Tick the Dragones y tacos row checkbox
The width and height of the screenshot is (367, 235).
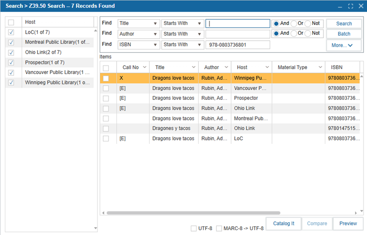pyautogui.click(x=106, y=128)
